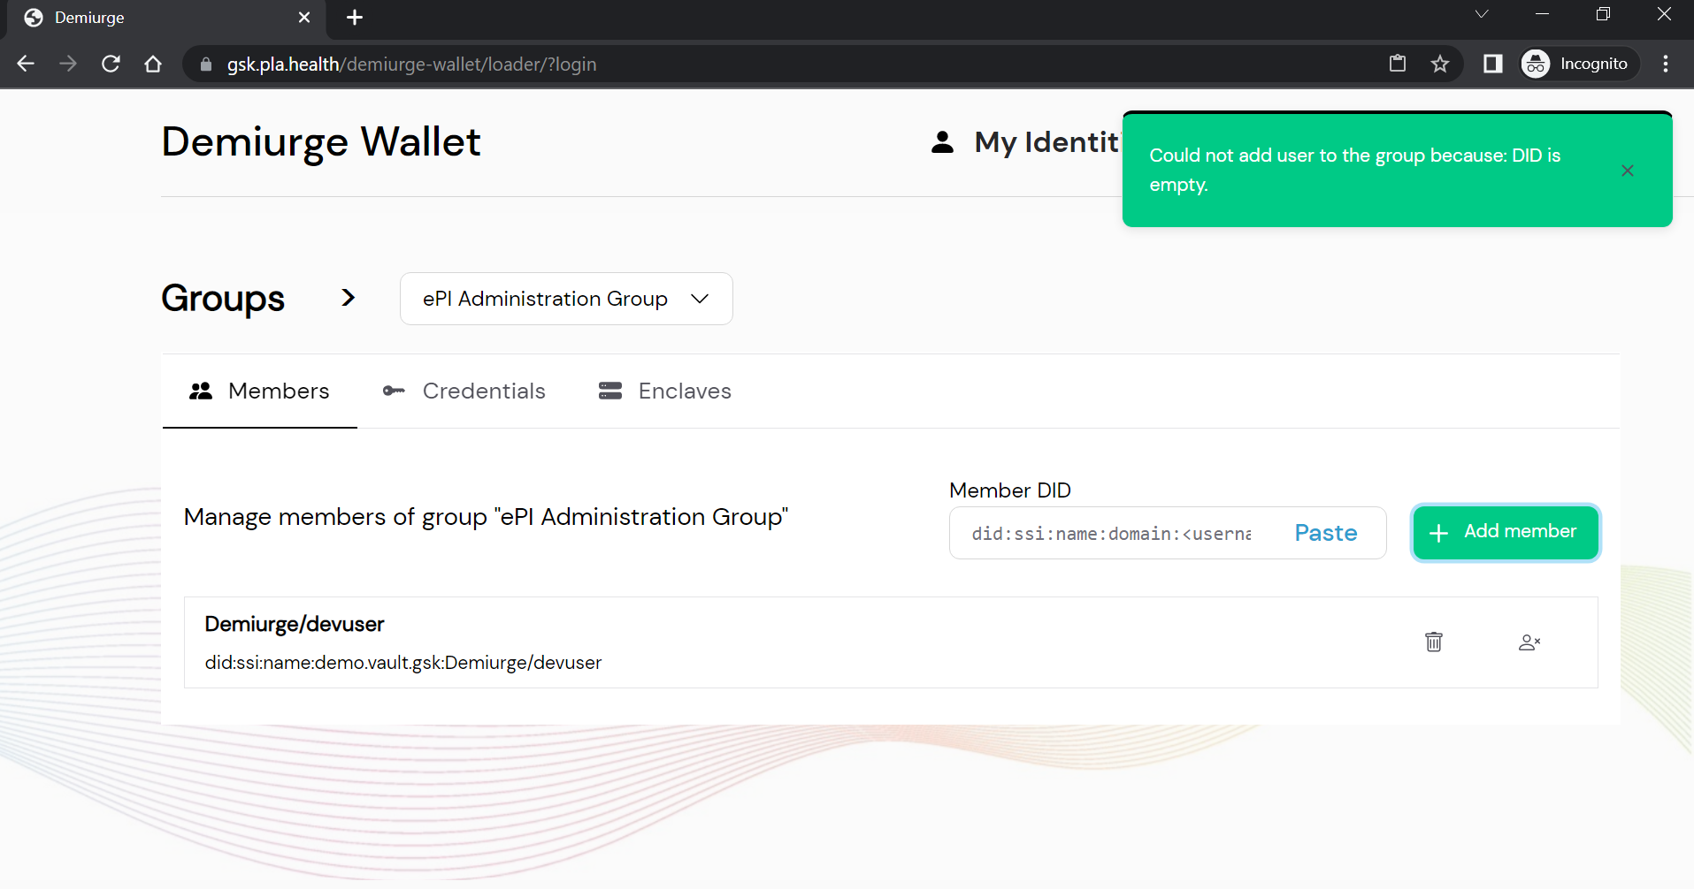Image resolution: width=1694 pixels, height=889 pixels.
Task: Click the Add member button
Action: pos(1505,532)
